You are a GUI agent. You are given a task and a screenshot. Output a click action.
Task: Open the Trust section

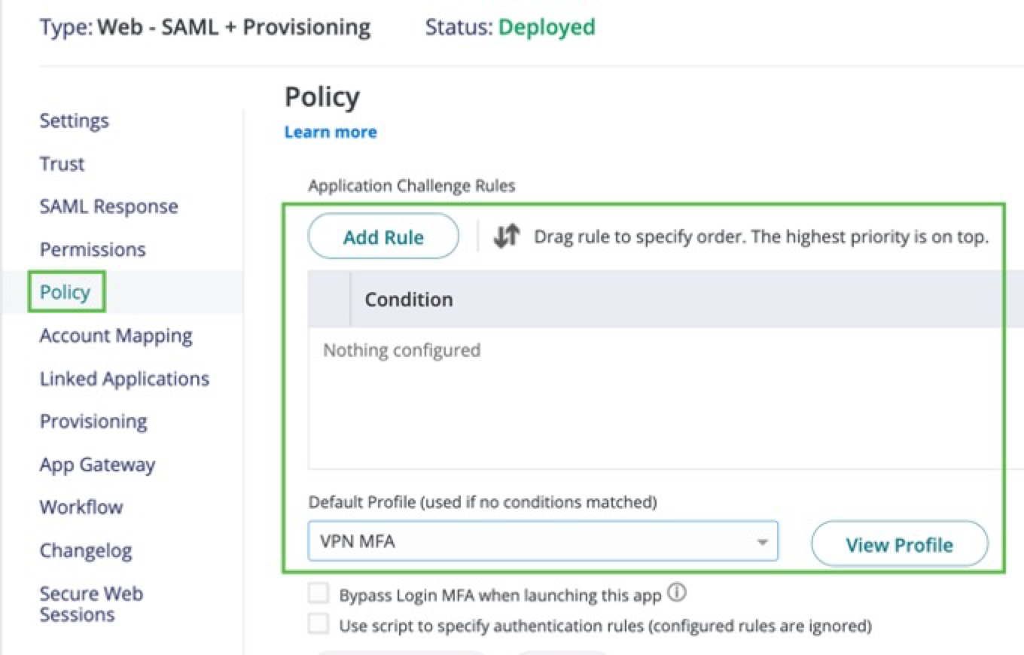(x=62, y=163)
